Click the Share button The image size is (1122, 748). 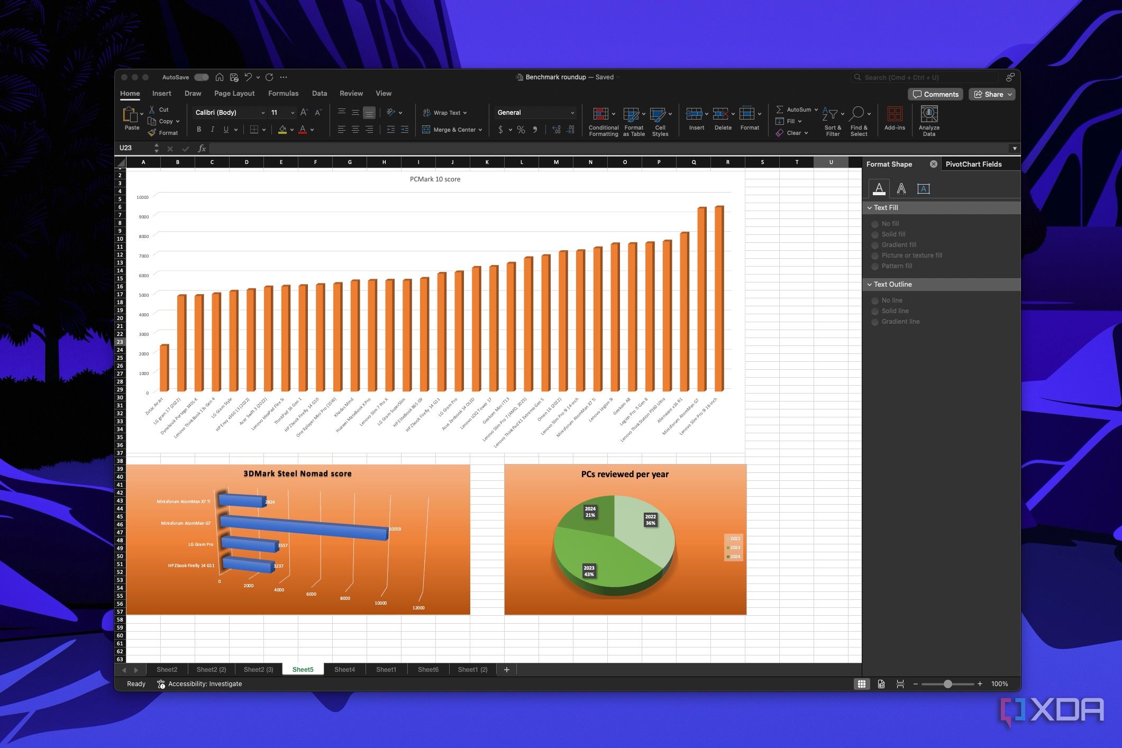992,94
